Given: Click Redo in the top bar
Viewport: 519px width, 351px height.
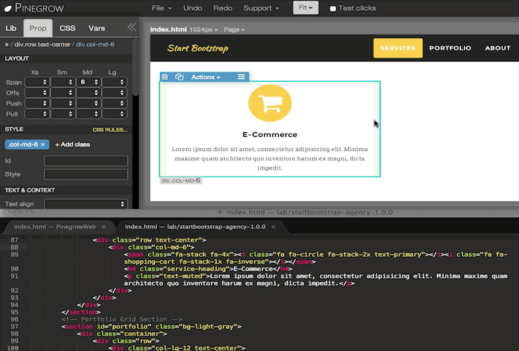Looking at the screenshot, I should point(223,8).
